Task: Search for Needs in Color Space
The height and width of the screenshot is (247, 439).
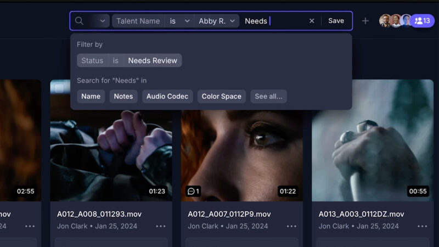Action: click(x=222, y=97)
